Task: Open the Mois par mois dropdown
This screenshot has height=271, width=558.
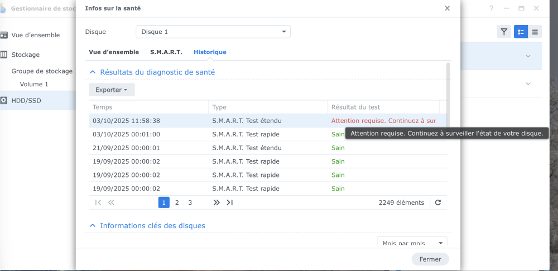Action: [x=412, y=243]
